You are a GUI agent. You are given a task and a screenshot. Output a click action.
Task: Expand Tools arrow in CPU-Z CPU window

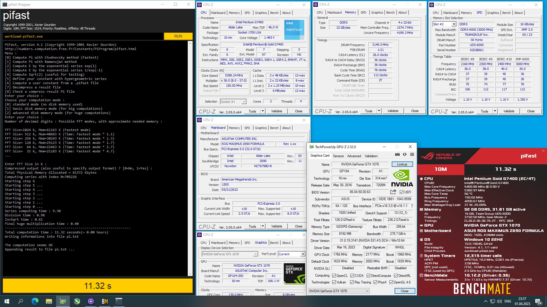coord(263,111)
